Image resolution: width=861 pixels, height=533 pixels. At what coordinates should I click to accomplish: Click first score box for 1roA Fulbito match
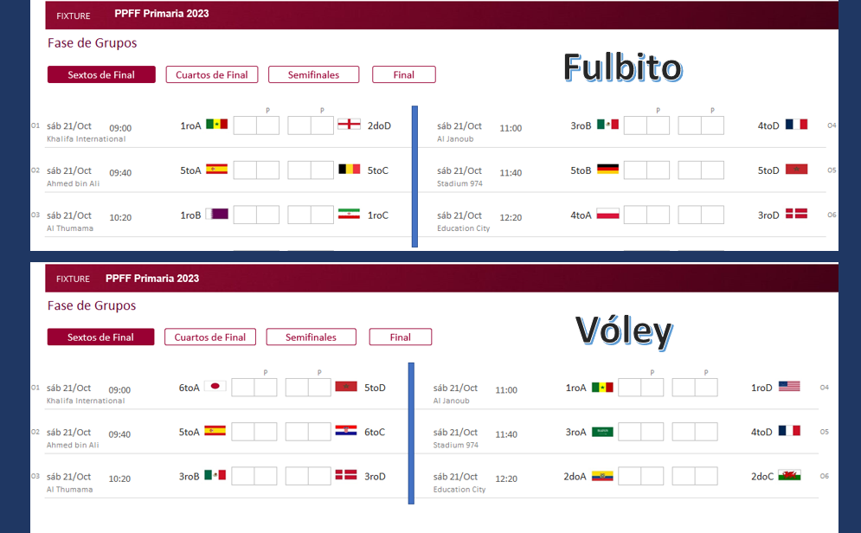click(x=245, y=125)
